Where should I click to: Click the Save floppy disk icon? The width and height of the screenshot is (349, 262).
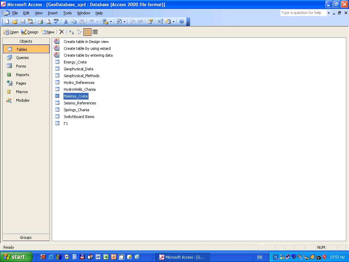(x=23, y=21)
